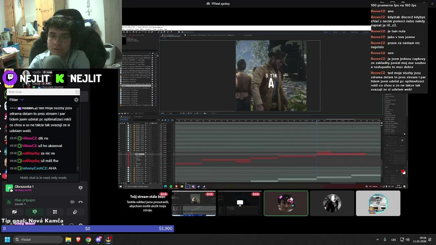The image size is (436, 245).
Task: Stop streaming Obrazovka 1 with the screen icon
Action: pos(80,187)
